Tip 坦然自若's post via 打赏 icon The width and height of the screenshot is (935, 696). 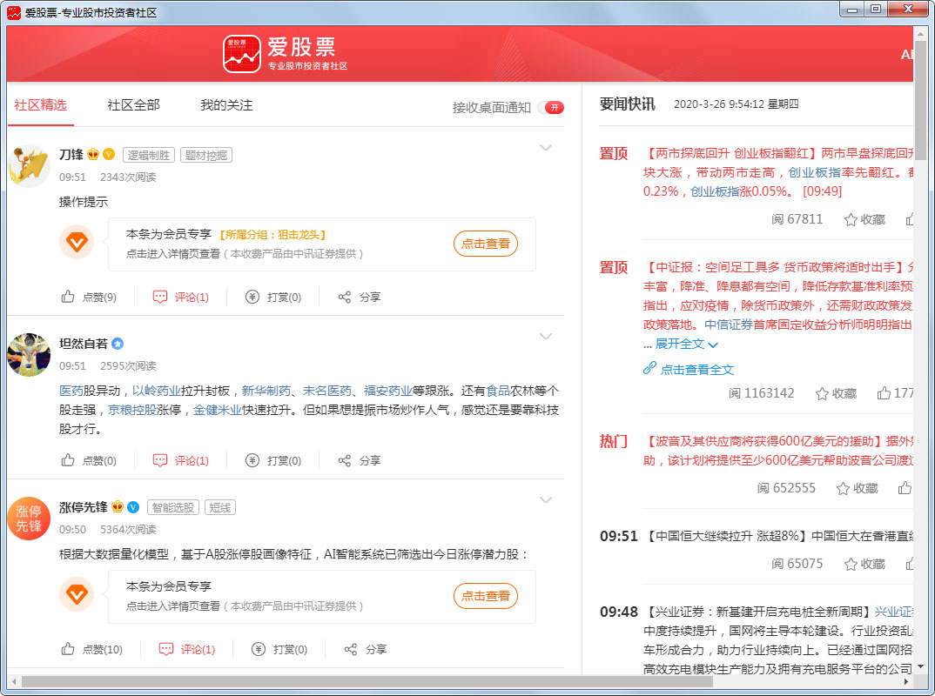[252, 460]
